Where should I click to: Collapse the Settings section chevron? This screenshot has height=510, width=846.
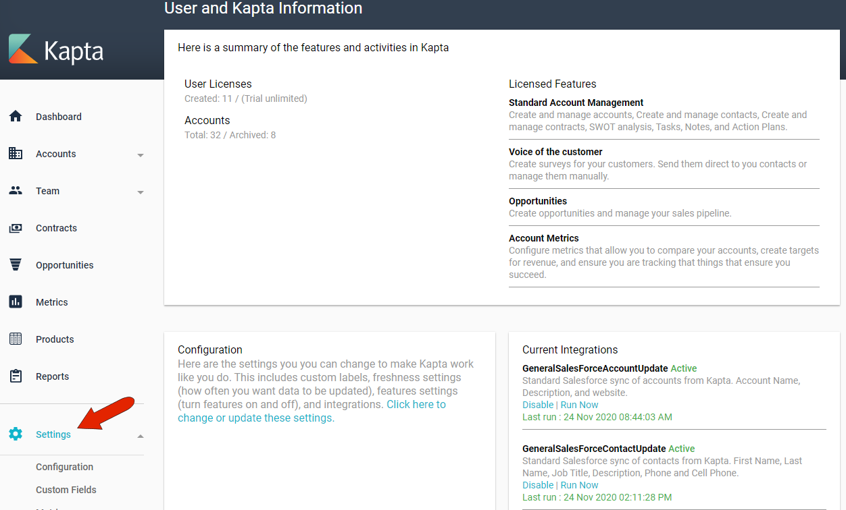[141, 435]
